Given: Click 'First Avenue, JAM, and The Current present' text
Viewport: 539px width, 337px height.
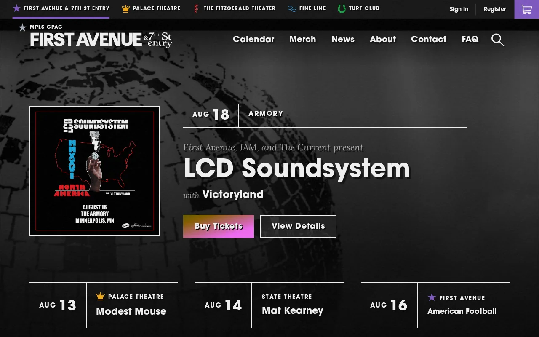Looking at the screenshot, I should pyautogui.click(x=273, y=147).
